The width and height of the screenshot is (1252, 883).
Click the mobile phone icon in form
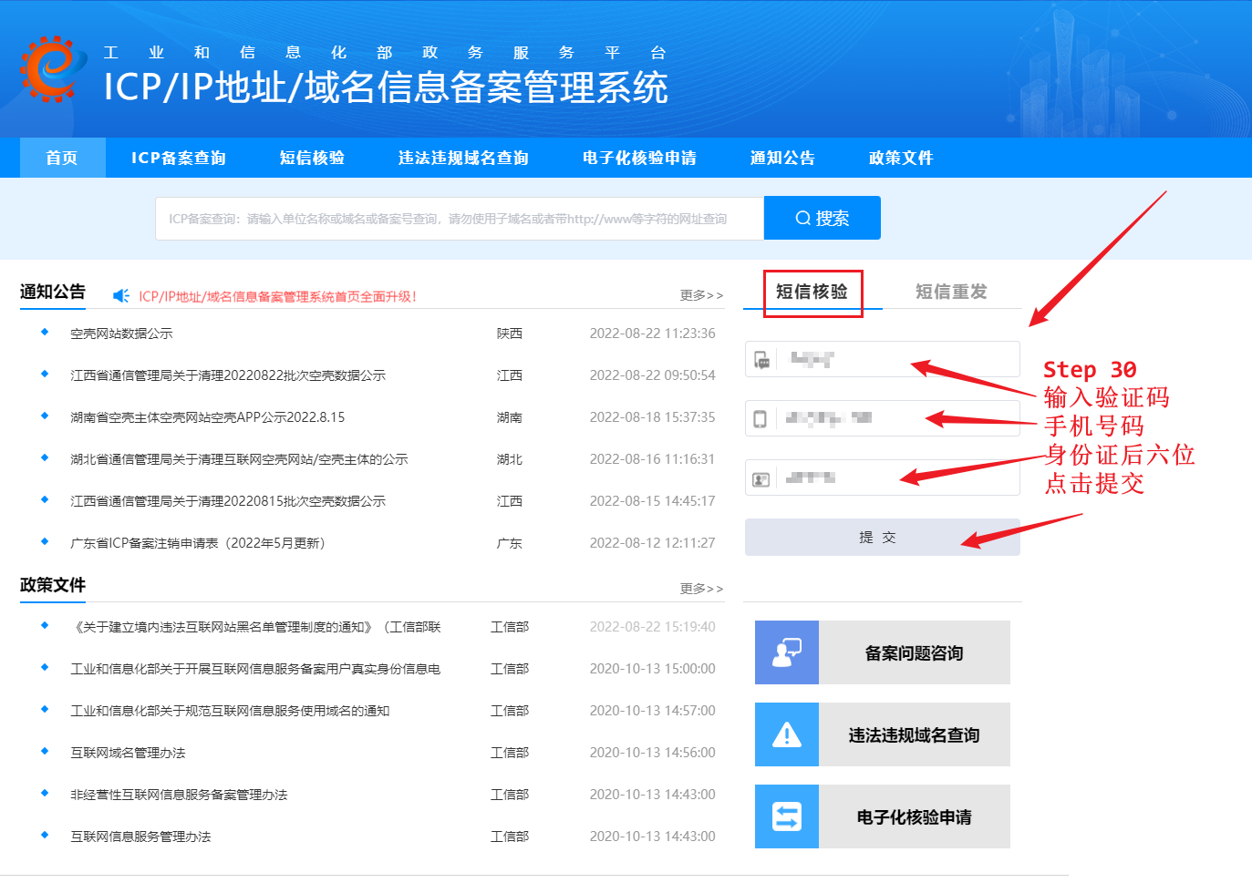click(761, 419)
